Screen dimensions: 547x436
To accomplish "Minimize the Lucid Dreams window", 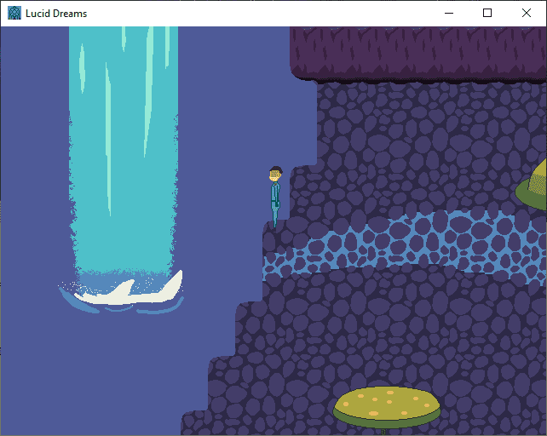I will tap(448, 13).
